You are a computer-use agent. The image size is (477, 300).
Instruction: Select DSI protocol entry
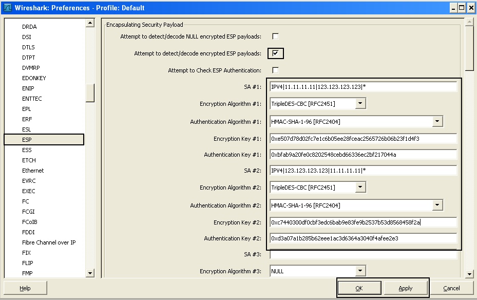pos(27,37)
